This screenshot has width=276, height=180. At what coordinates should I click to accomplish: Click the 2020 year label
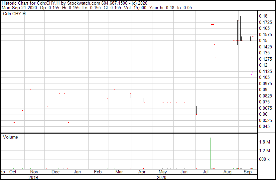click(x=161, y=177)
